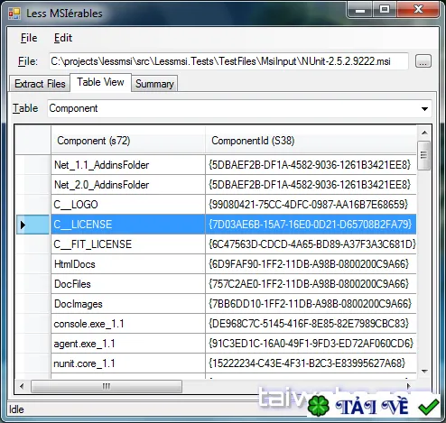446x423 pixels.
Task: Click the vertical scrollbar up arrow
Action: coord(424,133)
